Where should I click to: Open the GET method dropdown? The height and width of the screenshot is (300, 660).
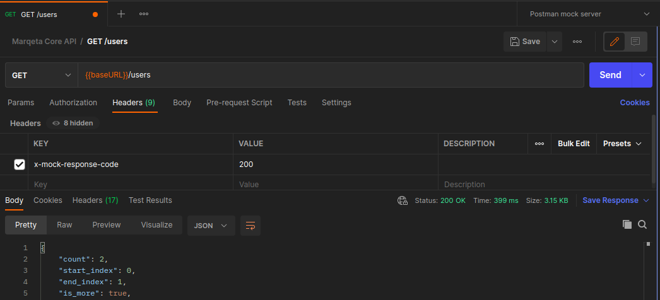pyautogui.click(x=41, y=75)
